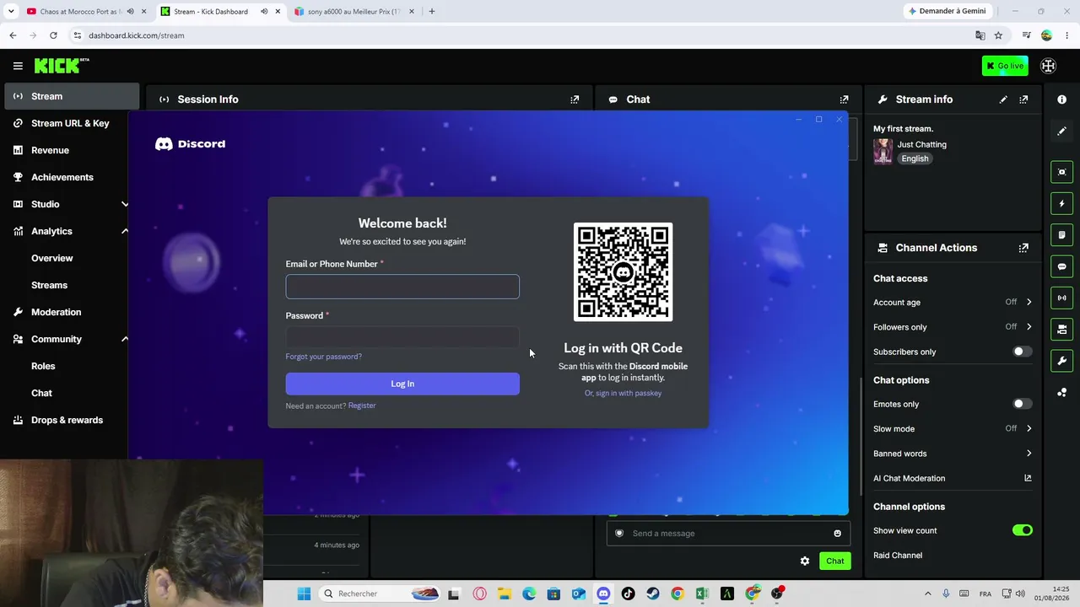The width and height of the screenshot is (1080, 607).
Task: Open Discord from the Windows taskbar
Action: point(603,594)
